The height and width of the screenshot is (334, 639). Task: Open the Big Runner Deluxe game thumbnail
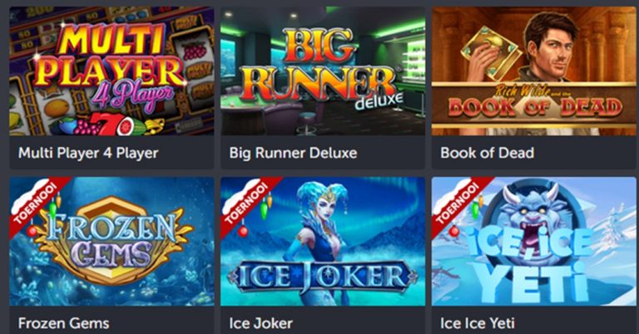[323, 71]
